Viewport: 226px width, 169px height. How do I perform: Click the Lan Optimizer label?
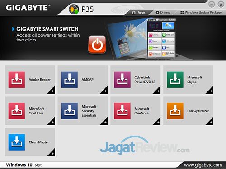[x=198, y=111]
